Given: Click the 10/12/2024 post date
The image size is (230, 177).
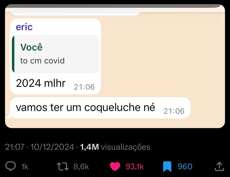Looking at the screenshot, I should coord(52,147).
